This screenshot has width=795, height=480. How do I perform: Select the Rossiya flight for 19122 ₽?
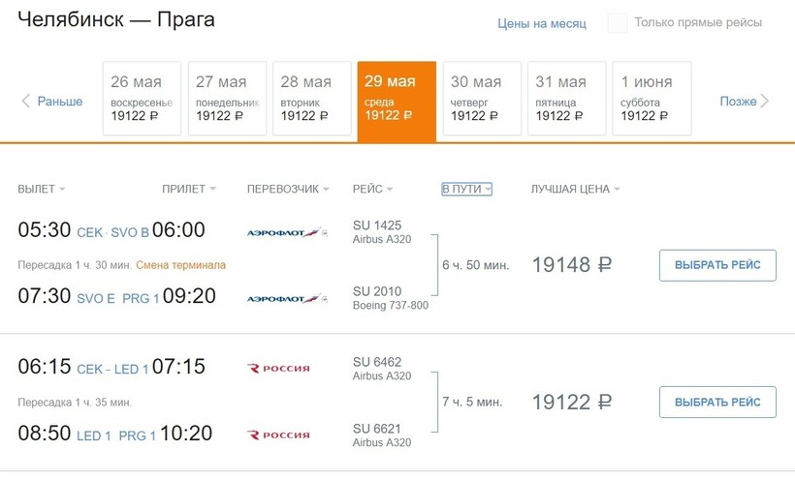(x=717, y=402)
